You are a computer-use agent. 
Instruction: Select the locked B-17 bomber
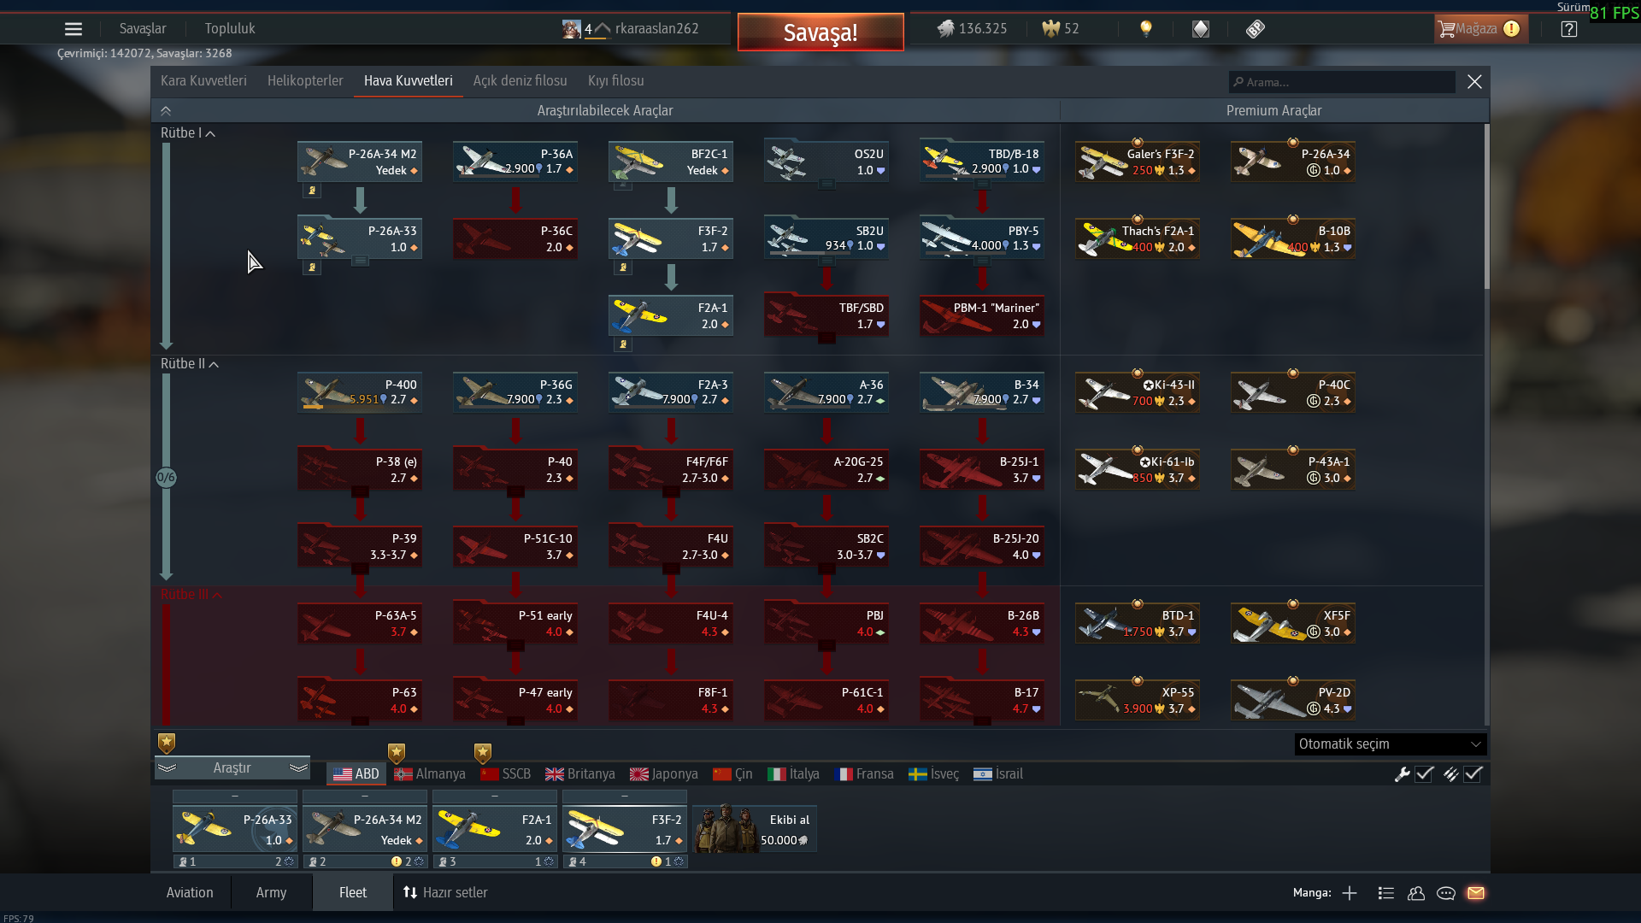(x=982, y=700)
